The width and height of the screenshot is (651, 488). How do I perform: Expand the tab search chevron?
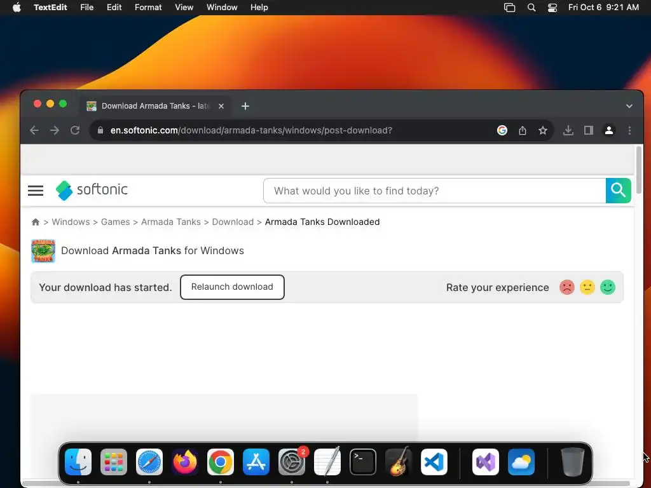629,106
